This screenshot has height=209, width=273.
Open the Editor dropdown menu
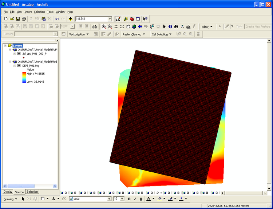206,26
